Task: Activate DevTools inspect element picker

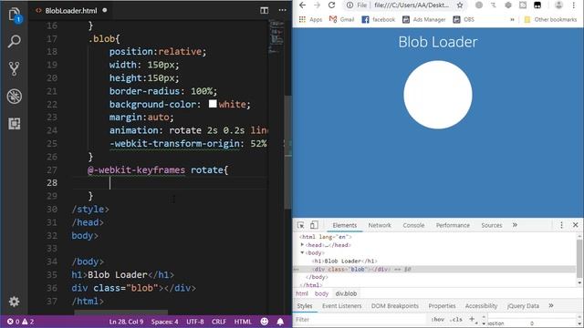Action: coord(300,225)
